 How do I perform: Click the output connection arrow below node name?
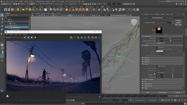[173, 24]
